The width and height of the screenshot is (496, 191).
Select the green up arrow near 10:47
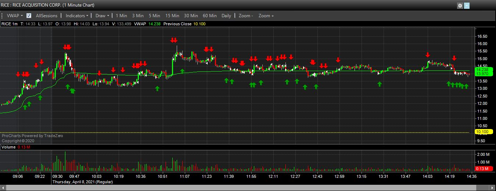coord(157,88)
